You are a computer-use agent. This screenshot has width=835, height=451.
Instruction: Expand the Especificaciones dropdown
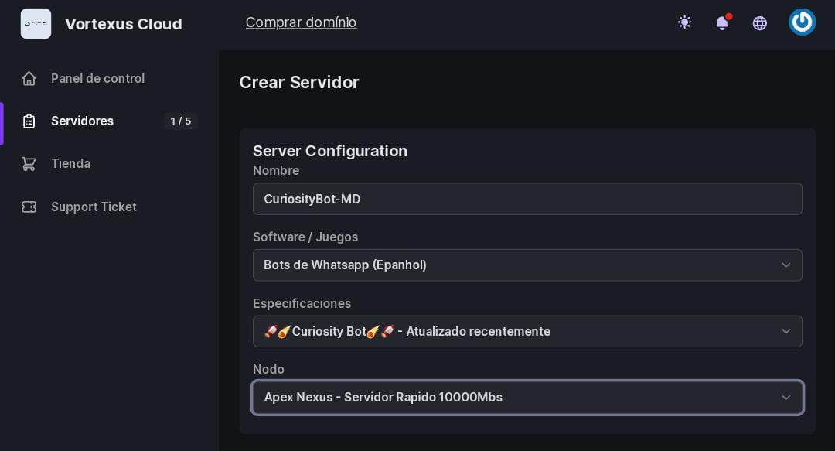pos(527,331)
